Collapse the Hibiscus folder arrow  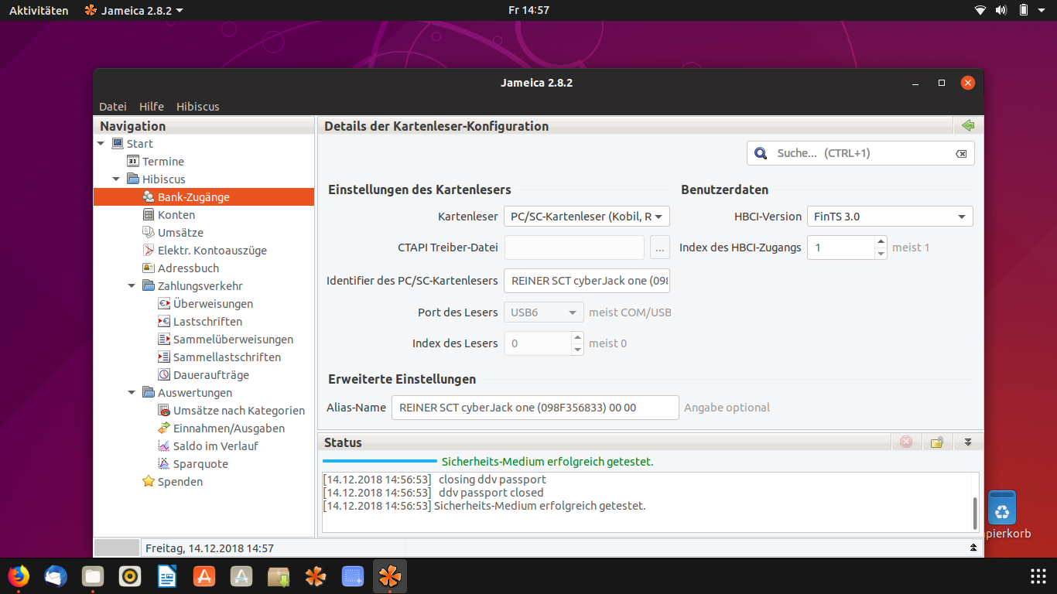(116, 179)
